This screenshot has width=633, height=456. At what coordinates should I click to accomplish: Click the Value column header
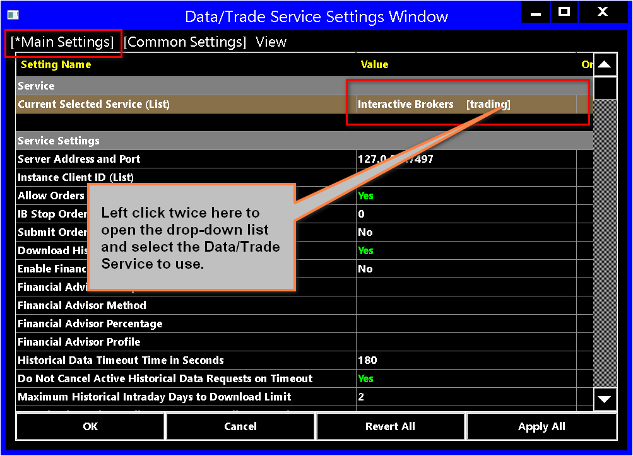(374, 64)
